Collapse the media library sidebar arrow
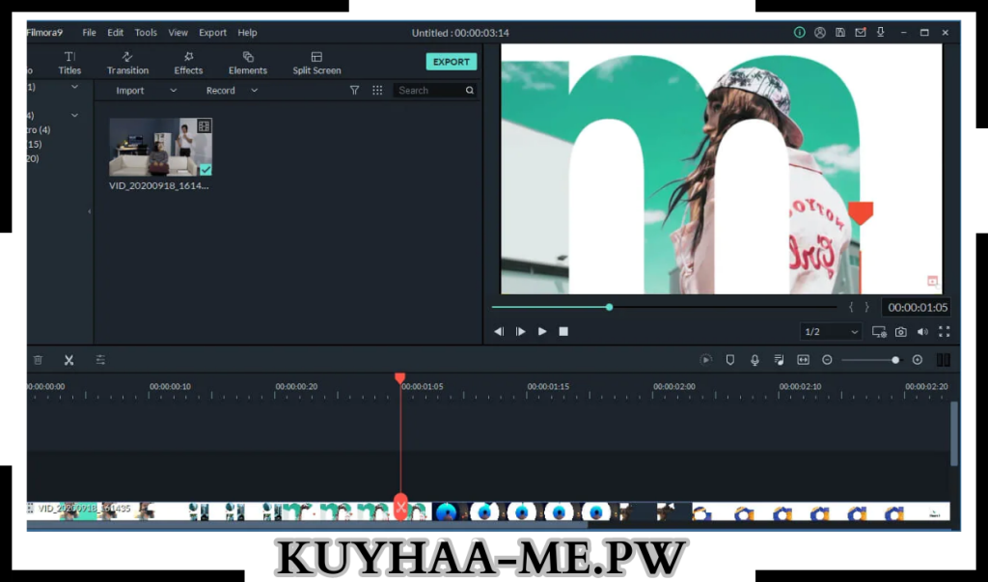 pyautogui.click(x=89, y=211)
